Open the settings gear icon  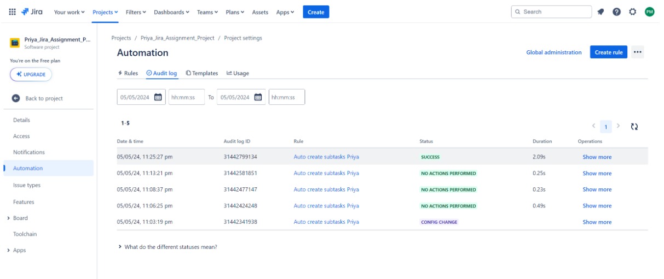[x=633, y=12]
